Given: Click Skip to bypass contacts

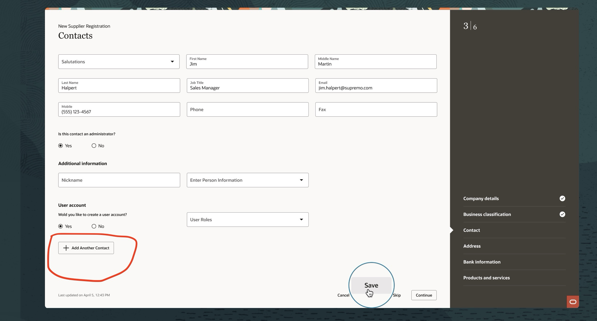Looking at the screenshot, I should click(x=397, y=295).
